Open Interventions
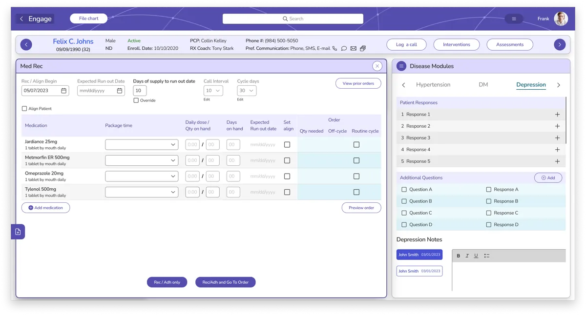Screen dimensions: 586x315 tap(457, 44)
